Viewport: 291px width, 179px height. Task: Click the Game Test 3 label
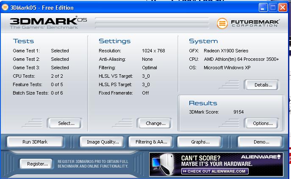pos(26,68)
